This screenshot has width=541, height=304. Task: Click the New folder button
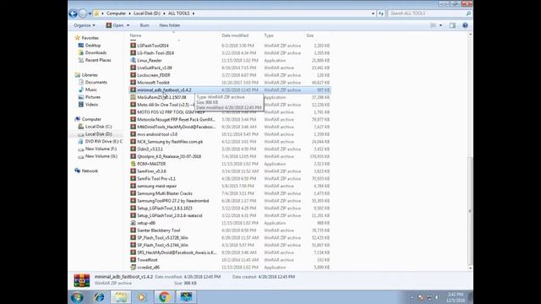tap(169, 25)
